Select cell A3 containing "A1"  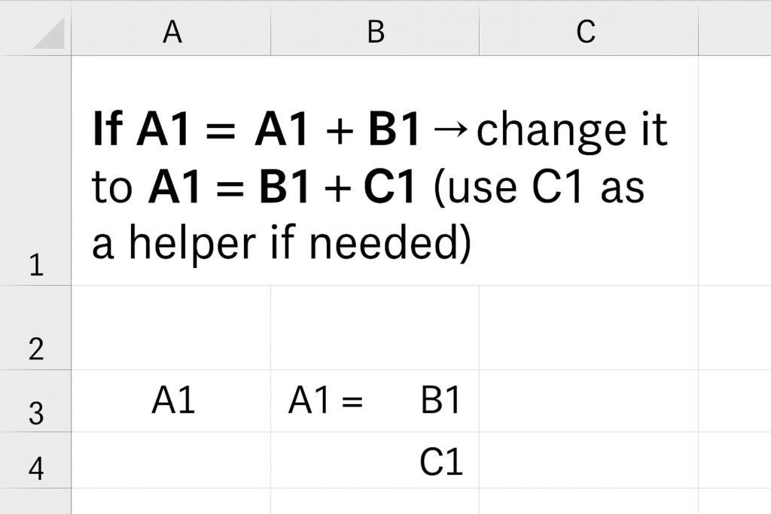[172, 401]
